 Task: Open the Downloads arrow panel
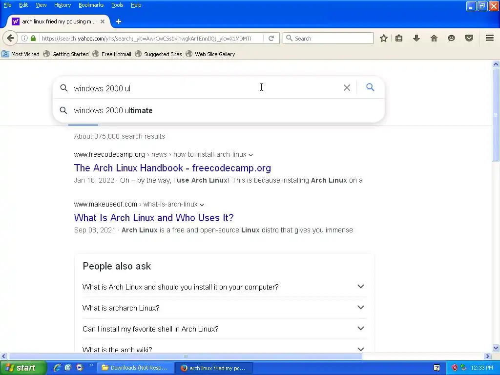[x=417, y=38]
